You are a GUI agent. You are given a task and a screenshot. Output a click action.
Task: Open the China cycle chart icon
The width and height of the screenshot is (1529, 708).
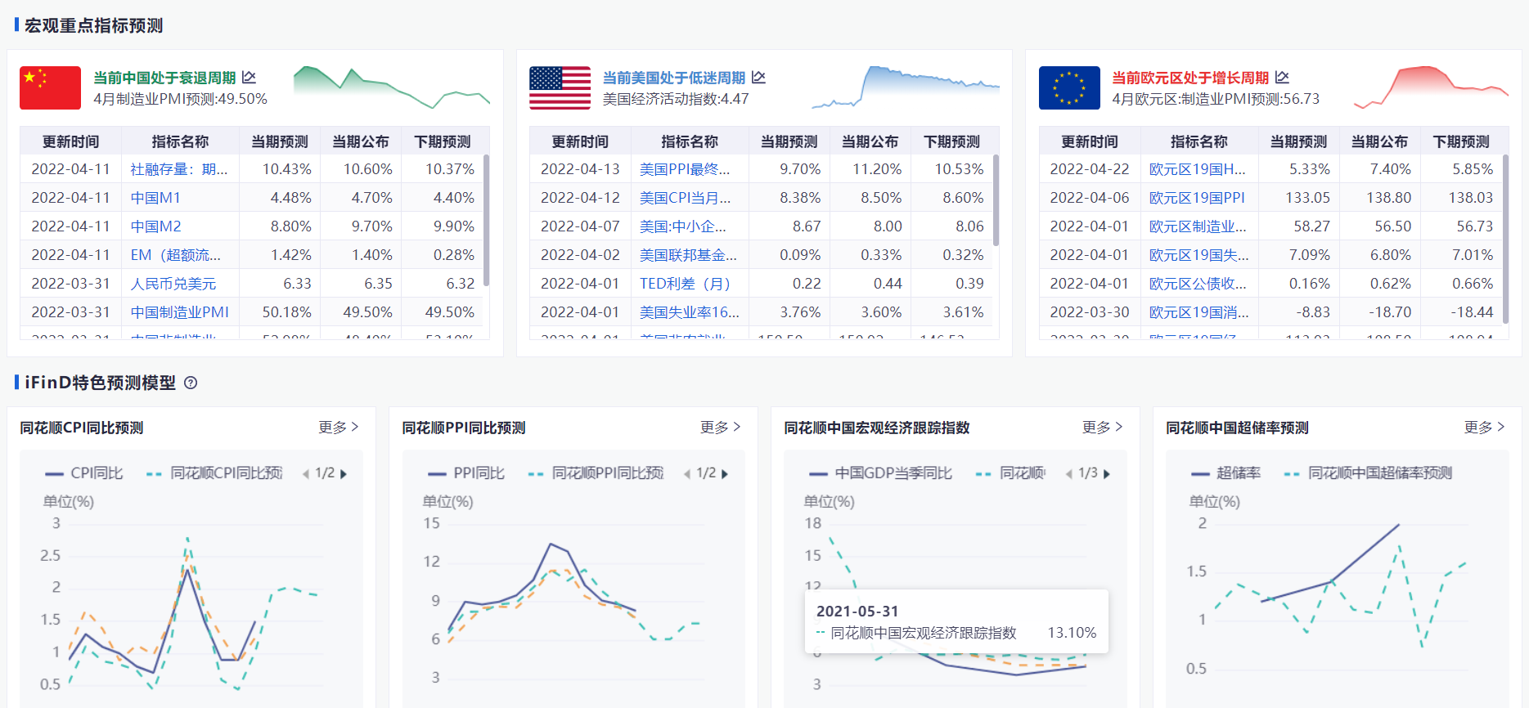pyautogui.click(x=250, y=77)
